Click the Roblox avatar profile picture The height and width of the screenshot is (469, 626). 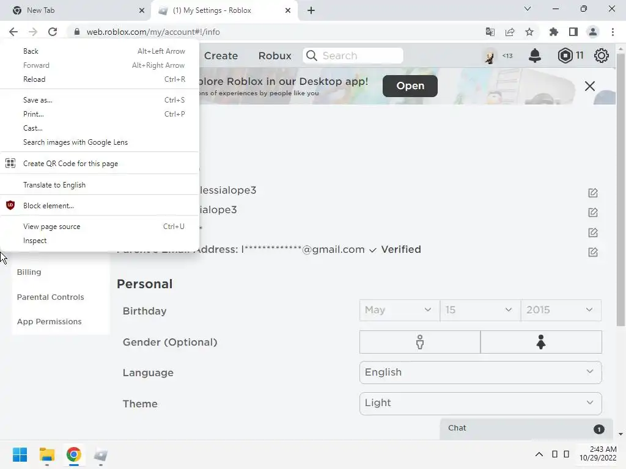point(490,56)
